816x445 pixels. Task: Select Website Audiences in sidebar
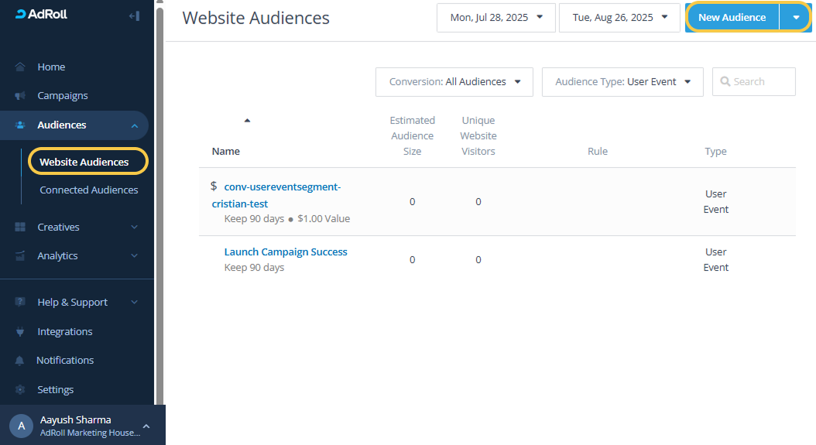click(84, 163)
